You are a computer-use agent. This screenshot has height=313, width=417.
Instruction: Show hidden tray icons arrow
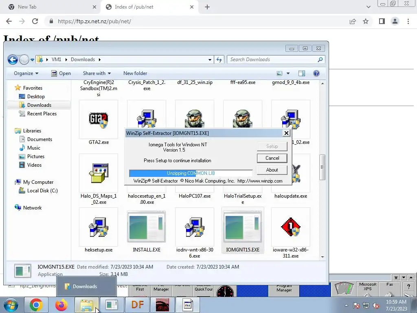[346, 306]
